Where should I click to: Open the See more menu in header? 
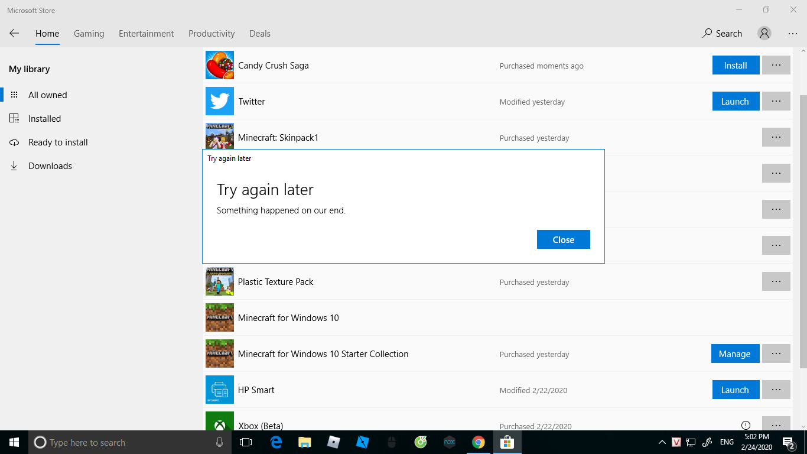point(793,34)
